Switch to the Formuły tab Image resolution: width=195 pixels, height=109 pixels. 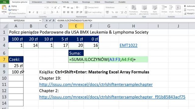pyautogui.click(x=65, y=2)
